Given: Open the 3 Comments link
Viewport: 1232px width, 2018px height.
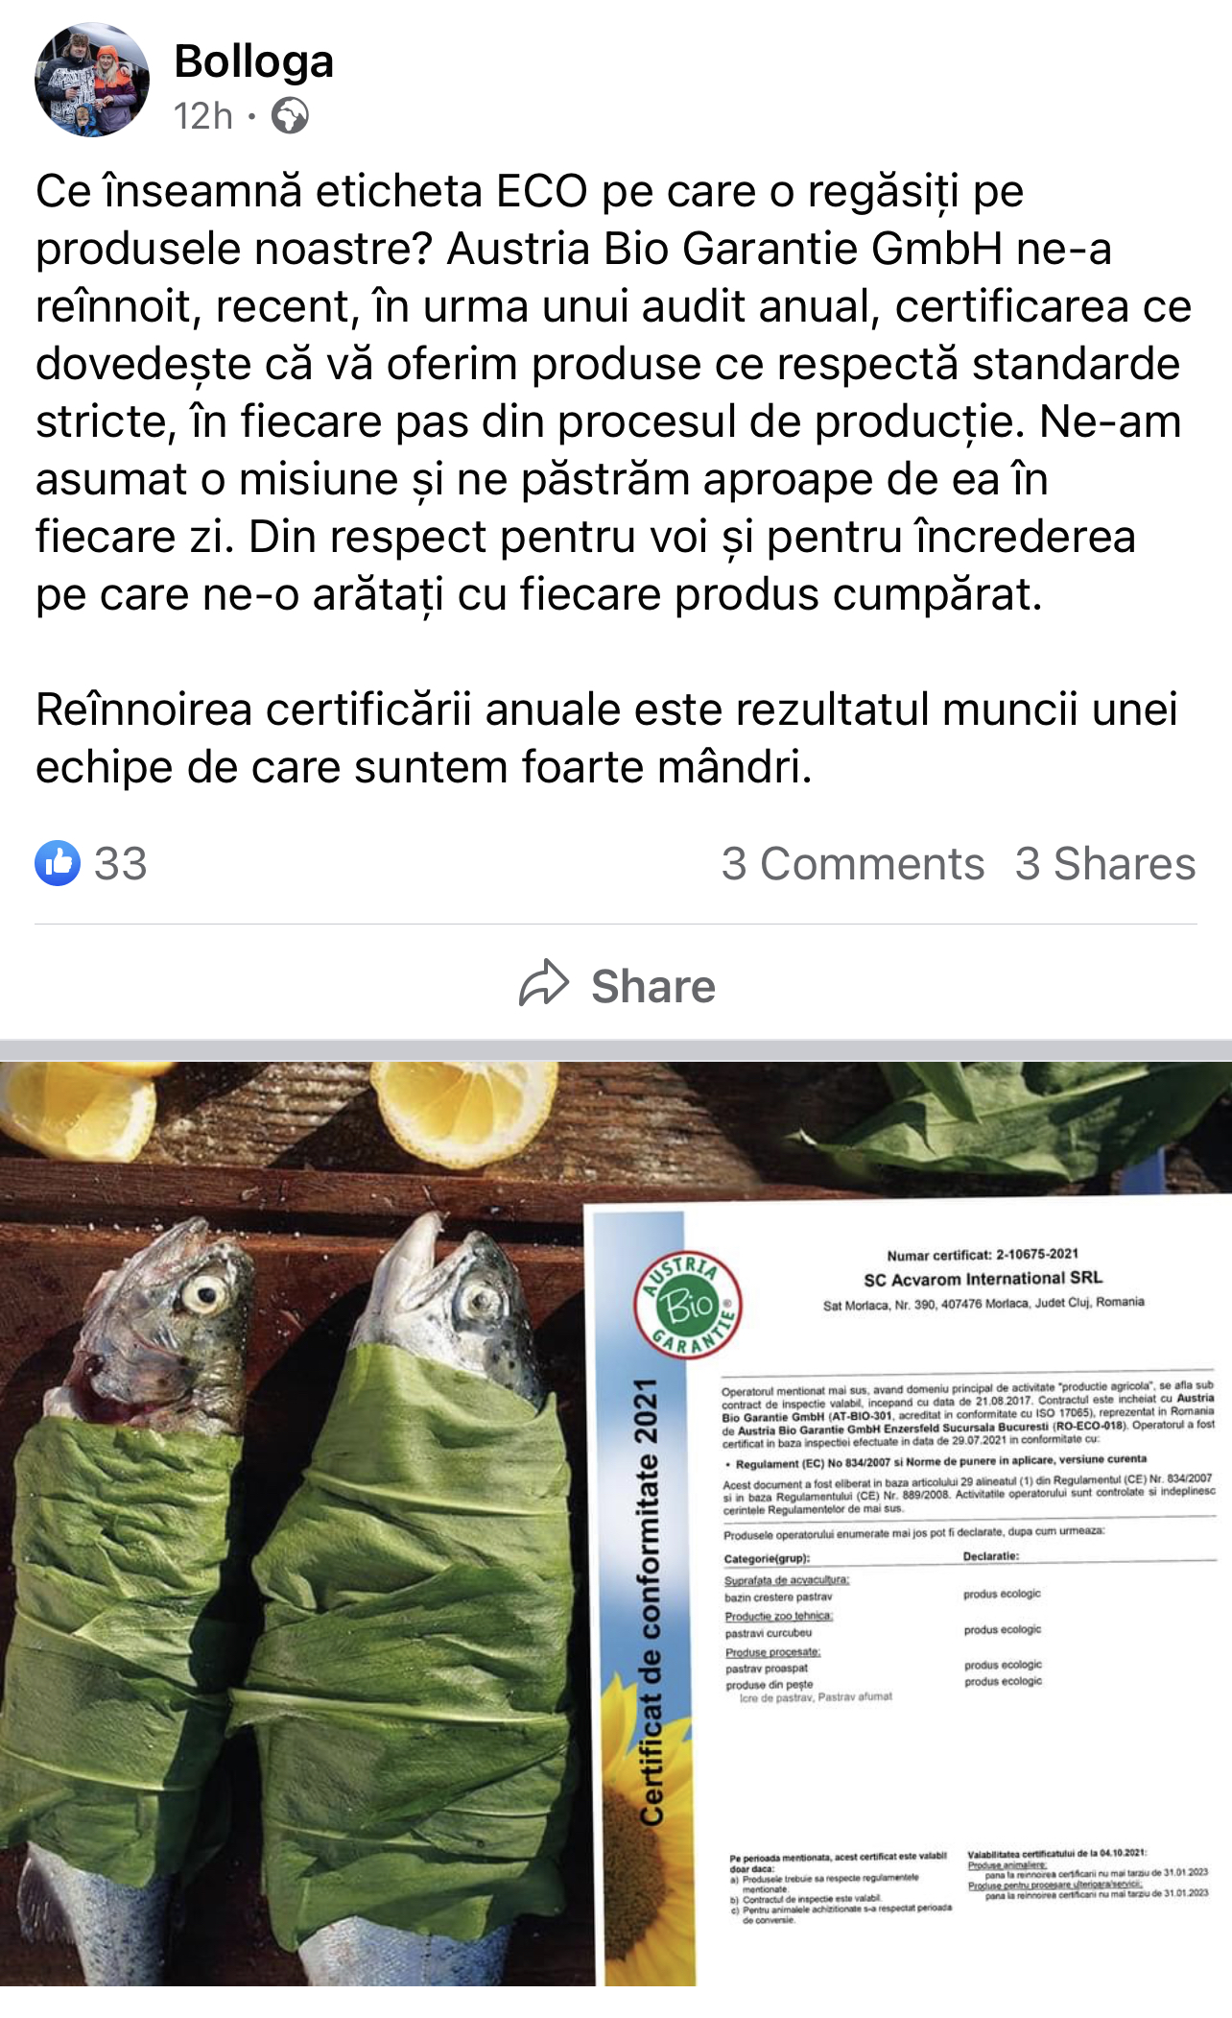Looking at the screenshot, I should point(853,863).
